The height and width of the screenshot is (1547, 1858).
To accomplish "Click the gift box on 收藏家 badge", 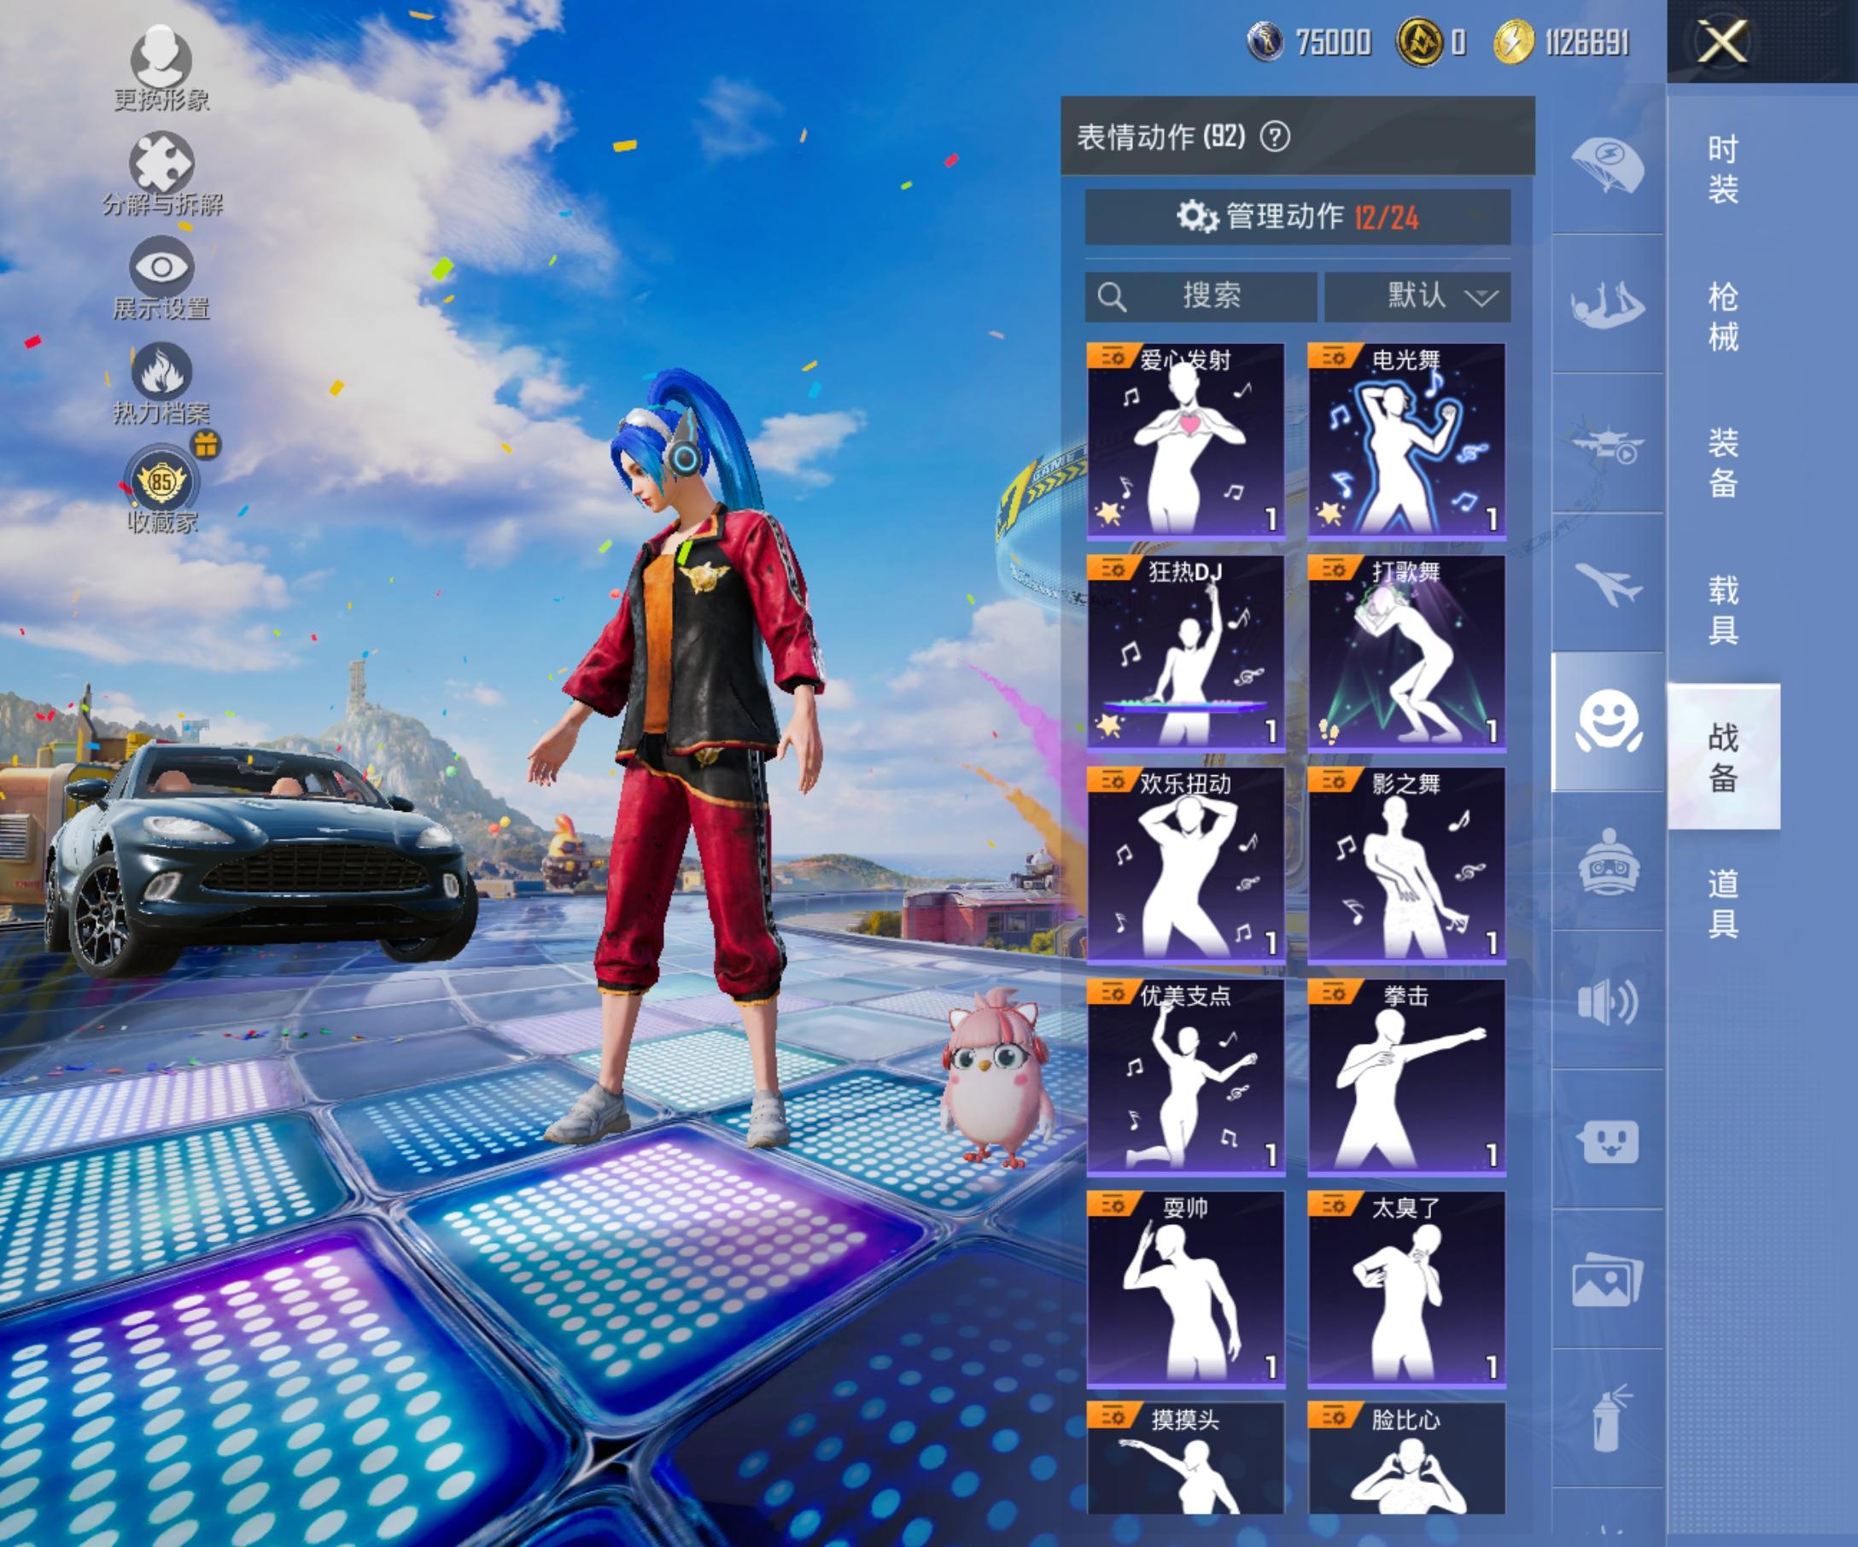I will click(206, 445).
